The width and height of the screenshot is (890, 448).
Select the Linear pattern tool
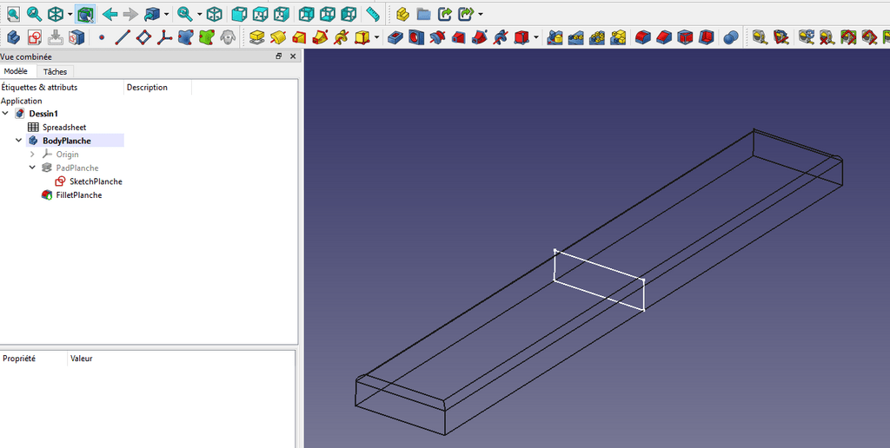[575, 37]
